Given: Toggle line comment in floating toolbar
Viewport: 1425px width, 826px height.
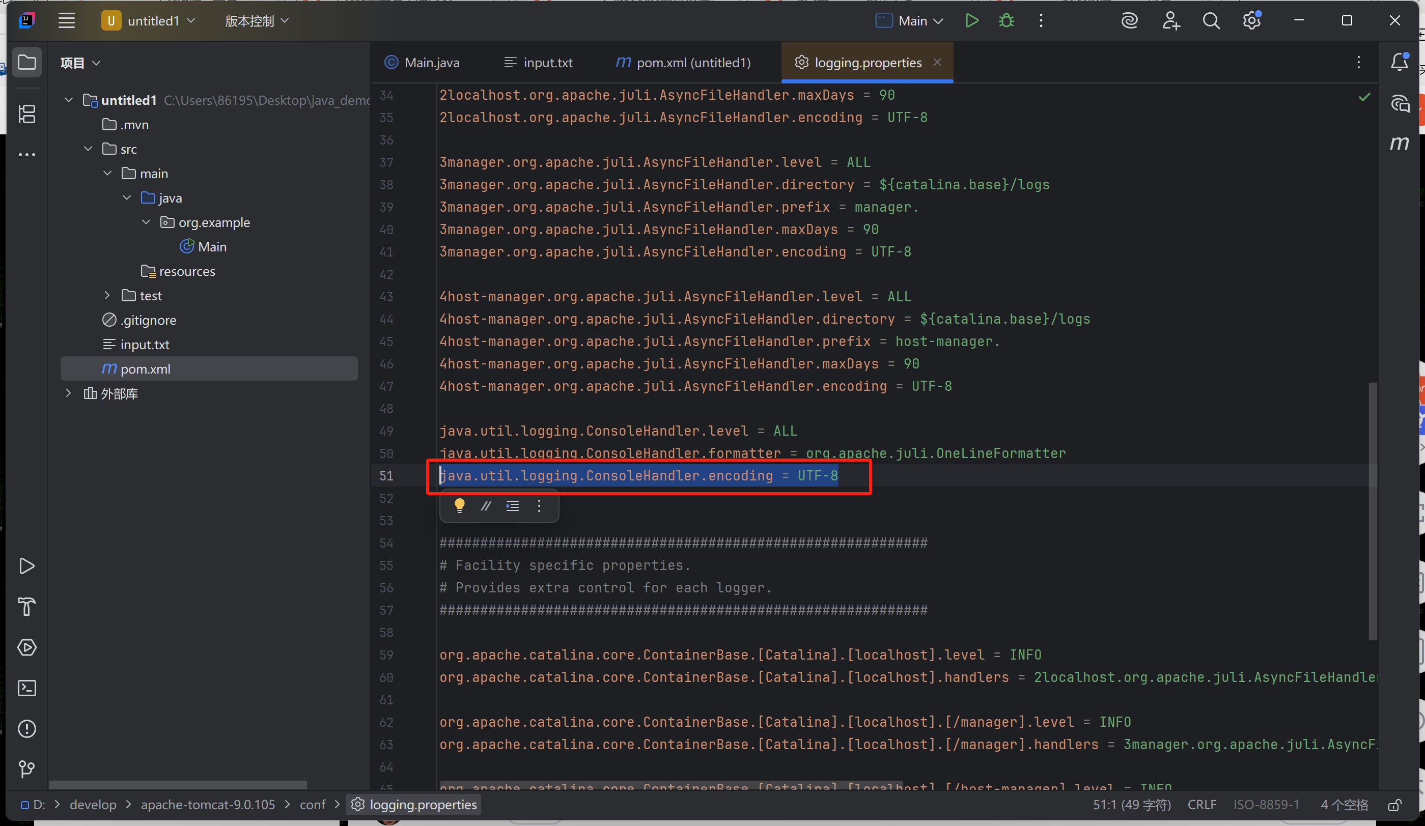Looking at the screenshot, I should tap(485, 506).
